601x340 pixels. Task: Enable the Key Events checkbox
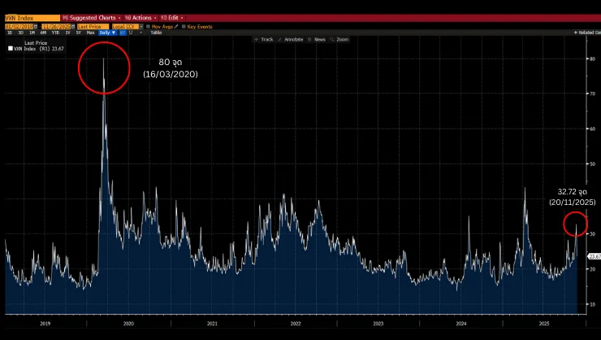[184, 27]
